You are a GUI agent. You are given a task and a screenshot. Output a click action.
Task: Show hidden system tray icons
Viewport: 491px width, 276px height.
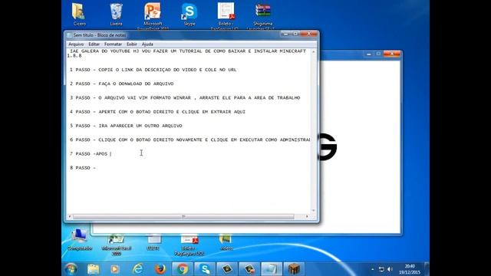pyautogui.click(x=372, y=269)
